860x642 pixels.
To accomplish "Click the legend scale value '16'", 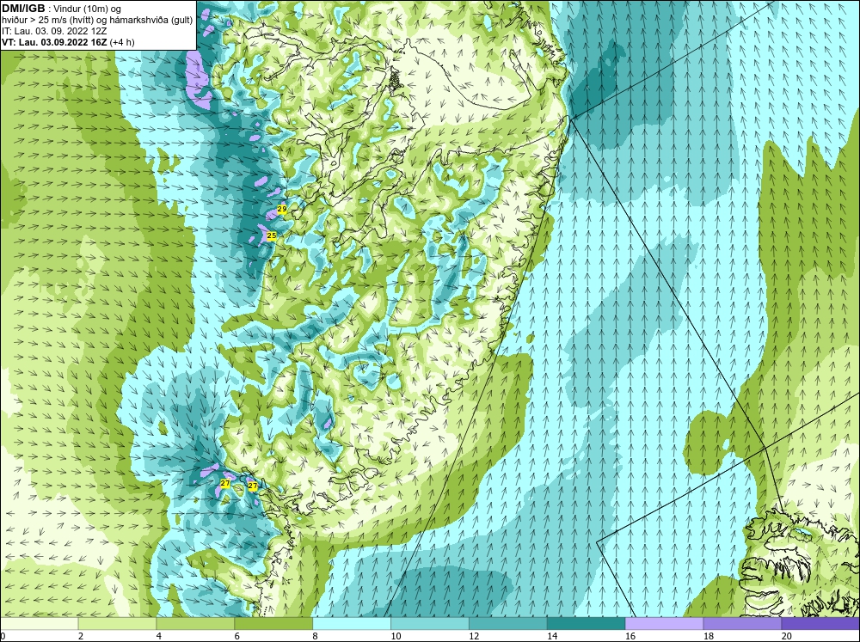I will (630, 636).
